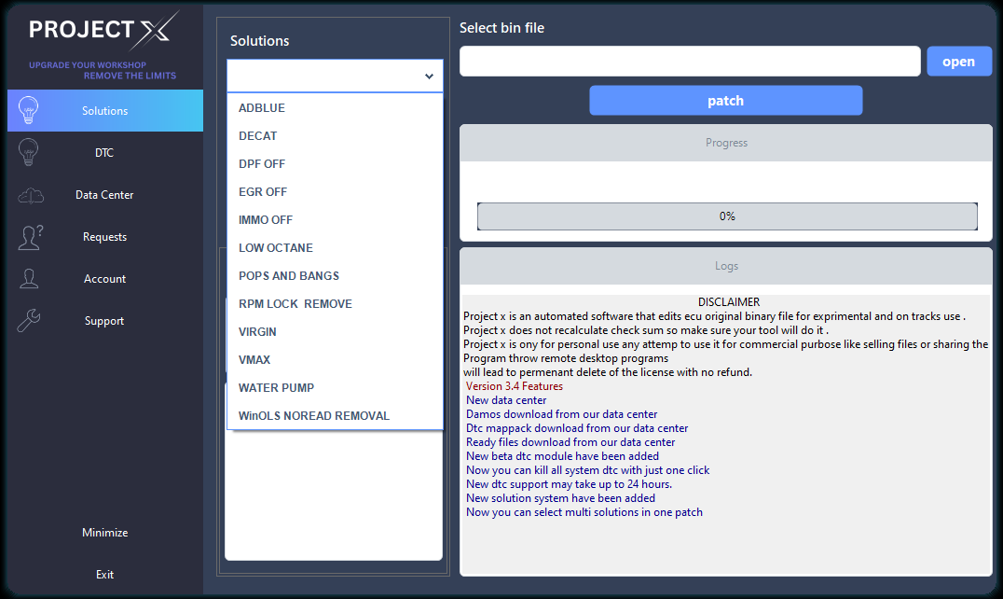The height and width of the screenshot is (599, 1003).
Task: Open the Data Center menu item
Action: point(105,195)
